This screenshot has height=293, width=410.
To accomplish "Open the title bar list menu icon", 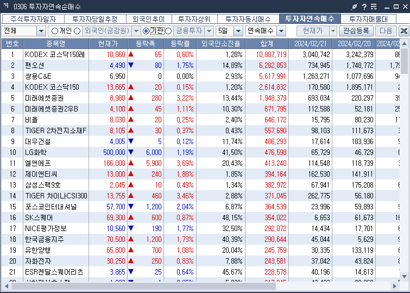I will tap(374, 7).
